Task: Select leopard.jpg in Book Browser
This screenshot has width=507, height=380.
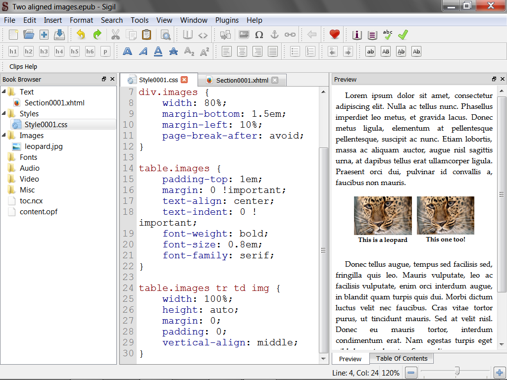Action: (44, 146)
